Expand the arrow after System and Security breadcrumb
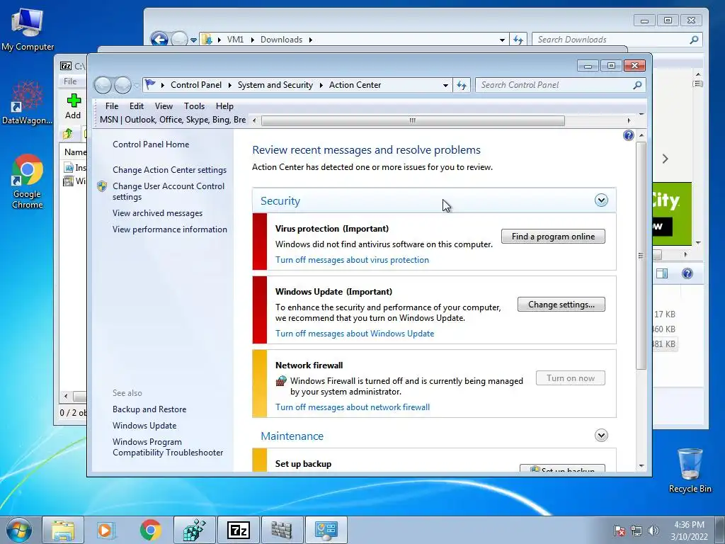725x544 pixels. 321,85
